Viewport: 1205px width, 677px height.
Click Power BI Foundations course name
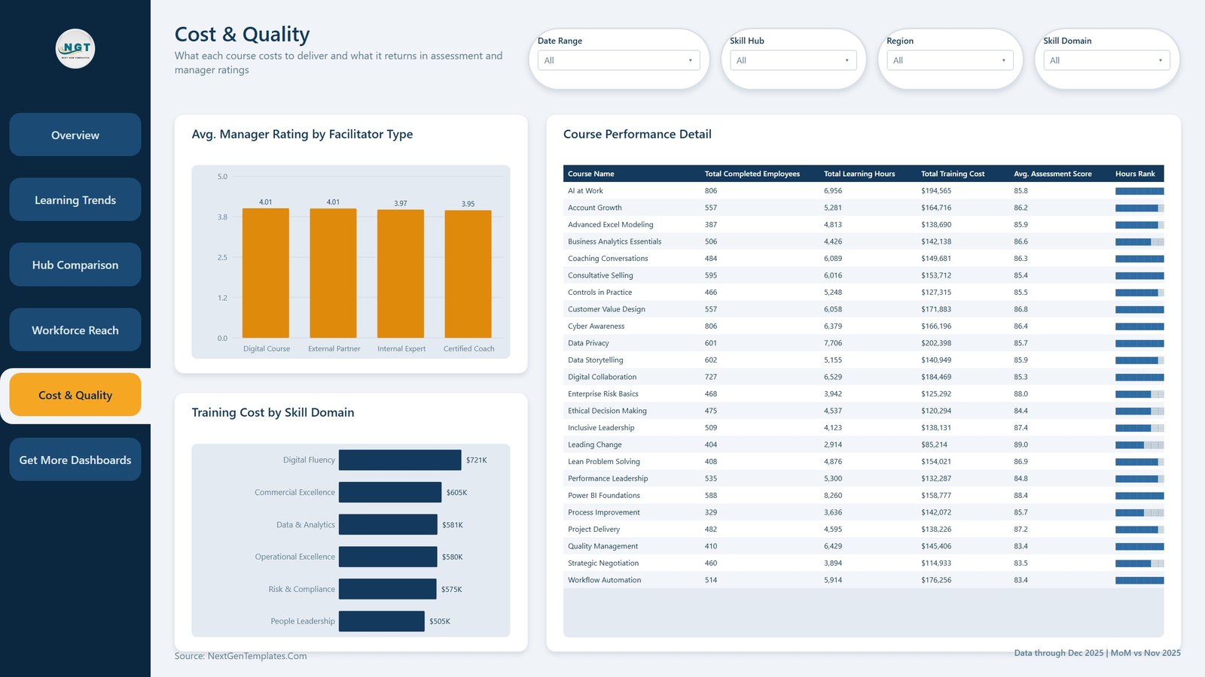pyautogui.click(x=604, y=496)
